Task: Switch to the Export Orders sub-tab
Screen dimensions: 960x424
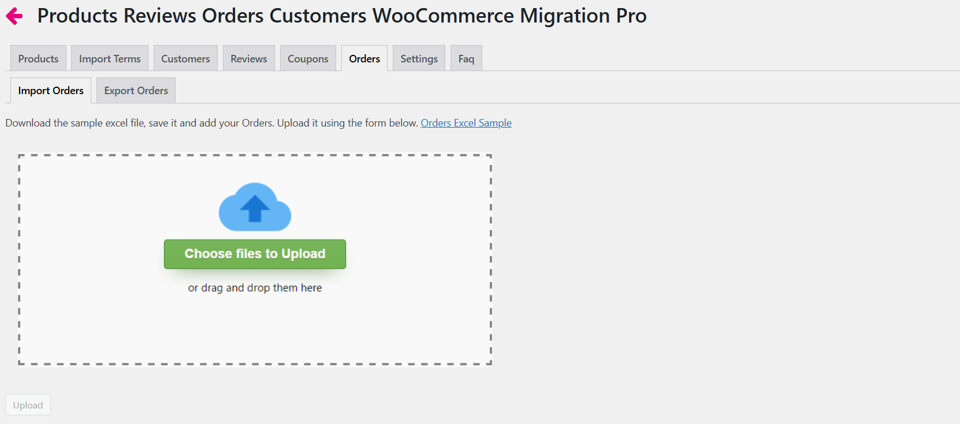Action: (x=135, y=90)
